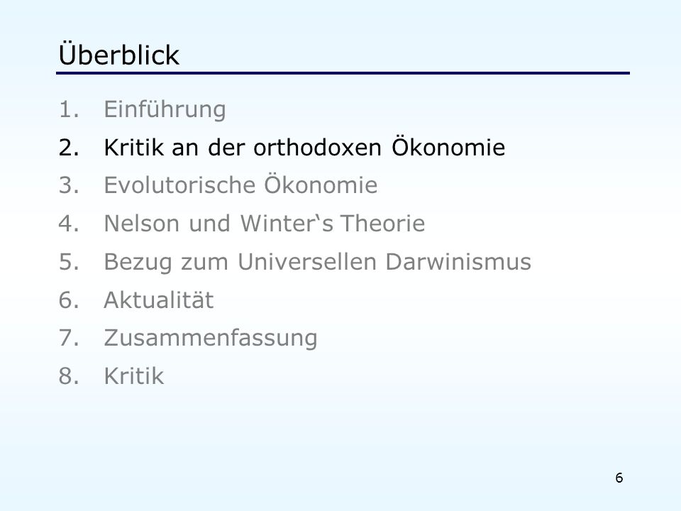Click the number 1. before Einführung
Image resolution: width=681 pixels, height=511 pixels.
[69, 109]
